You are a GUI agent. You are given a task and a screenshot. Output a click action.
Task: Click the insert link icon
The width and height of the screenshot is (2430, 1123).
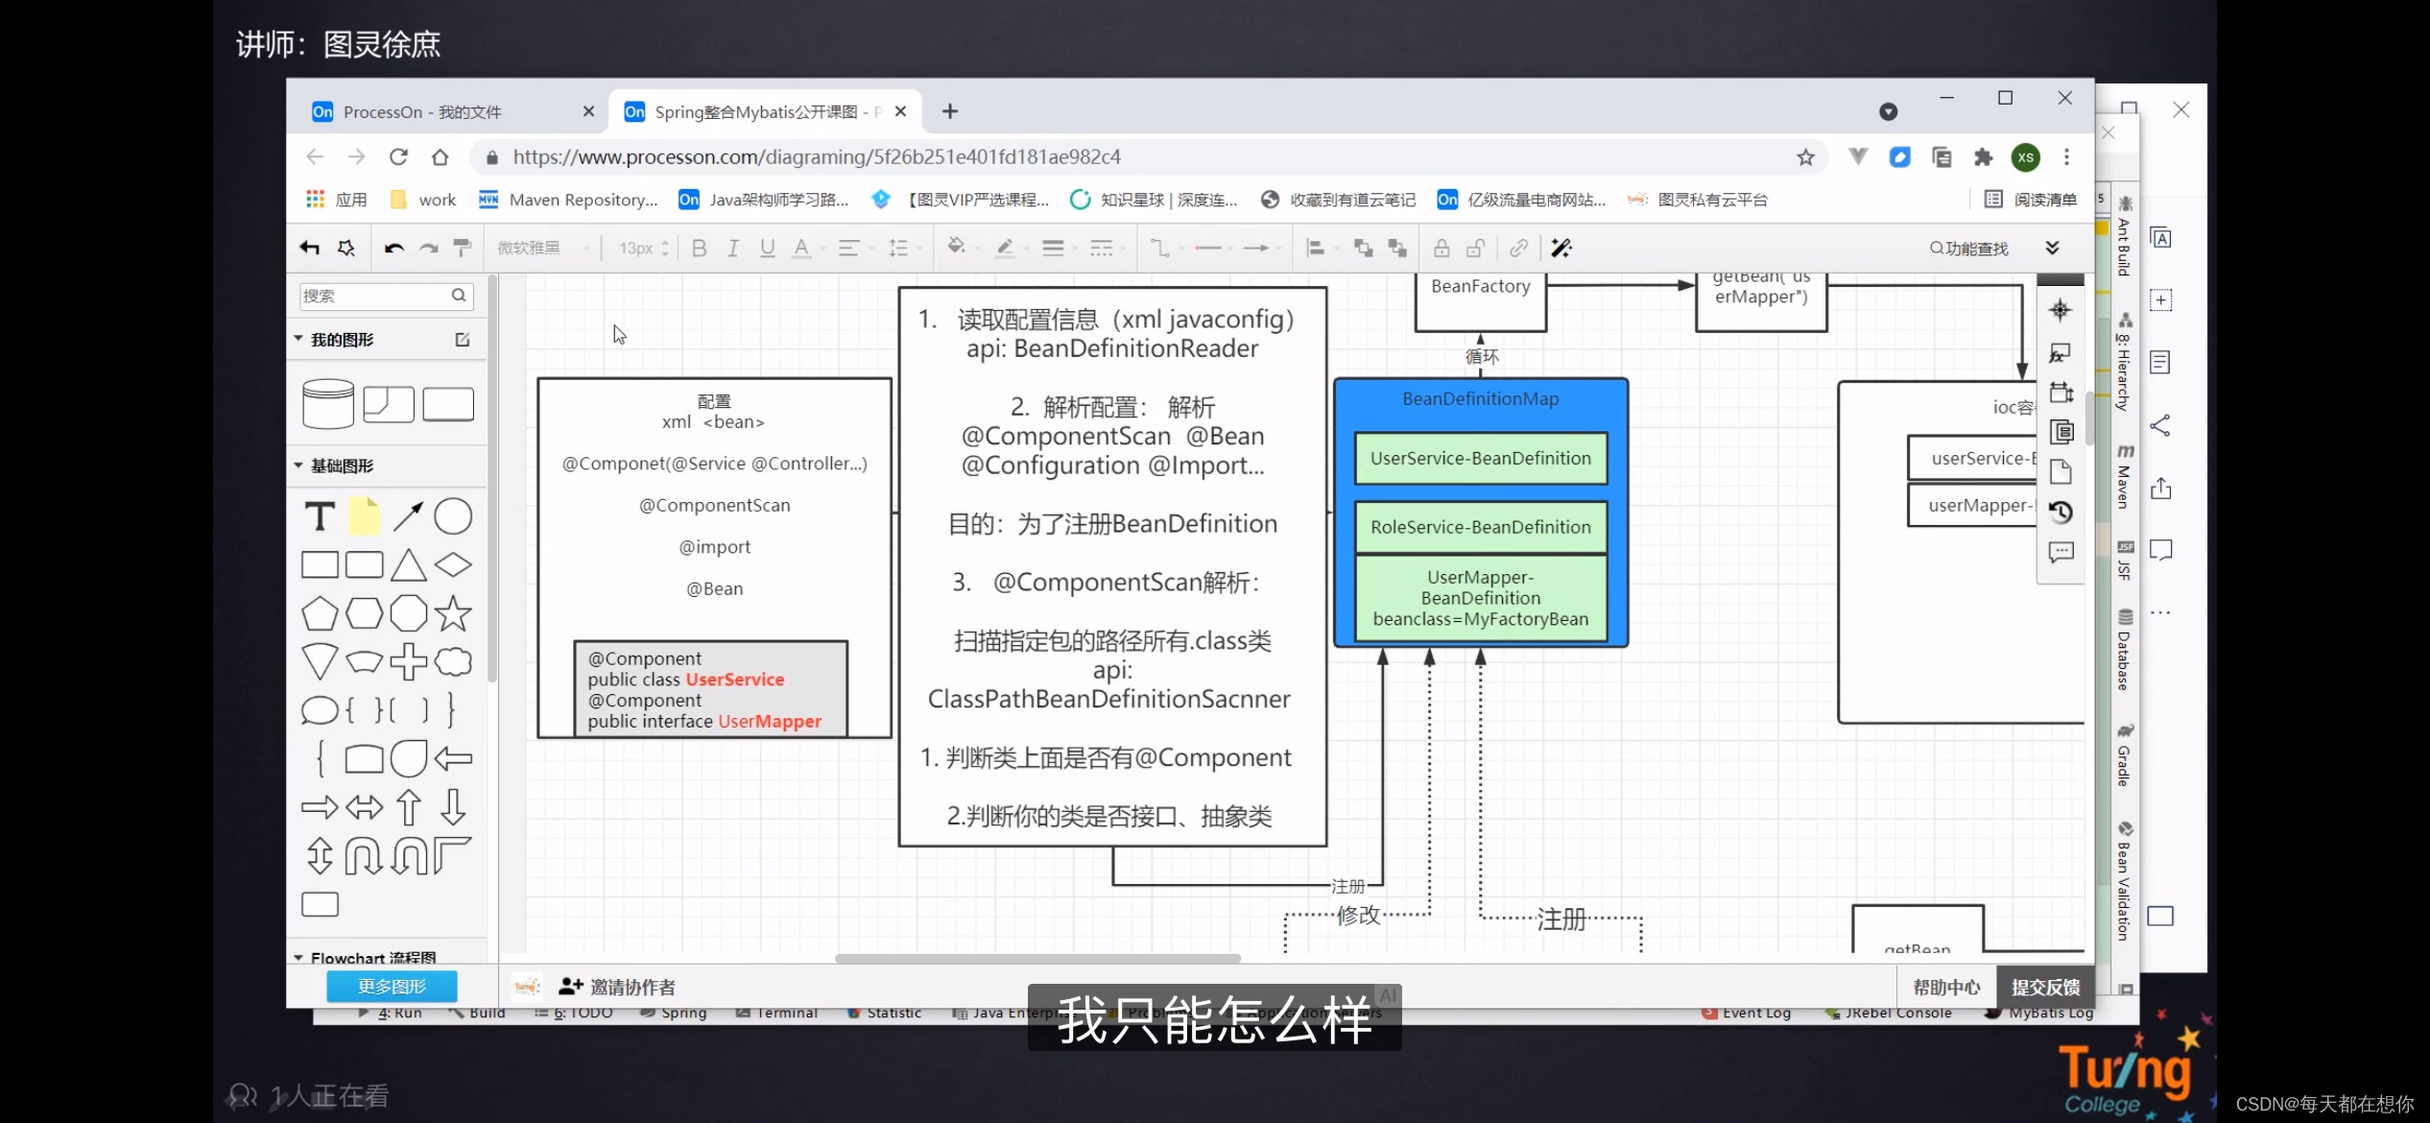point(1518,248)
